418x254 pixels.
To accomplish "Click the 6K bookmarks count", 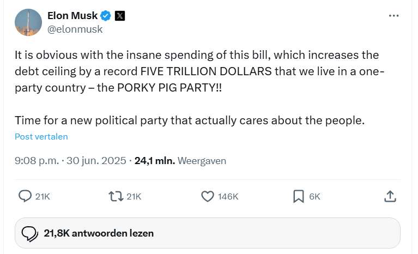I will click(314, 197).
